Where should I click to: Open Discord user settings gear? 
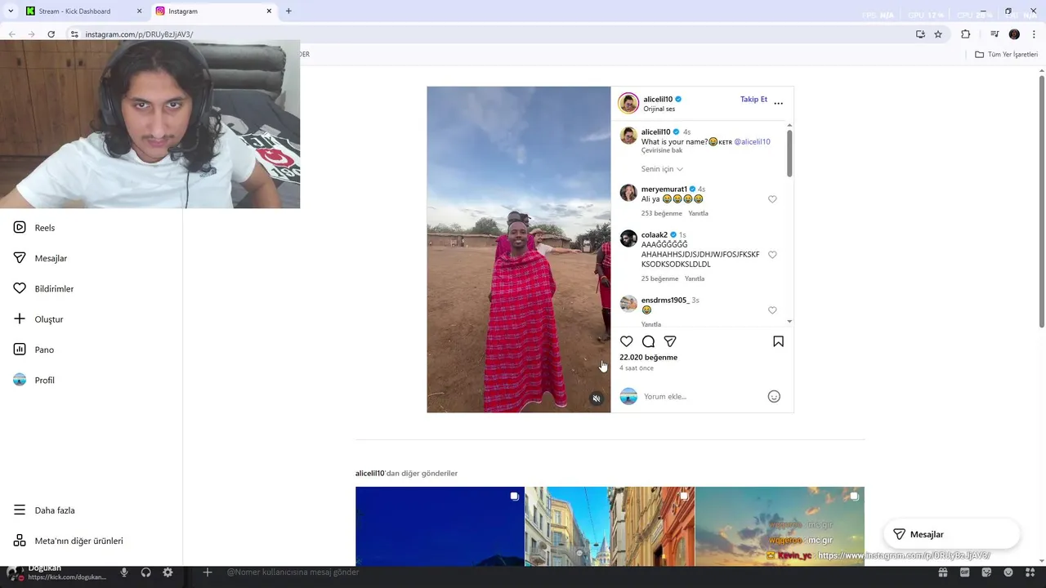pos(168,572)
